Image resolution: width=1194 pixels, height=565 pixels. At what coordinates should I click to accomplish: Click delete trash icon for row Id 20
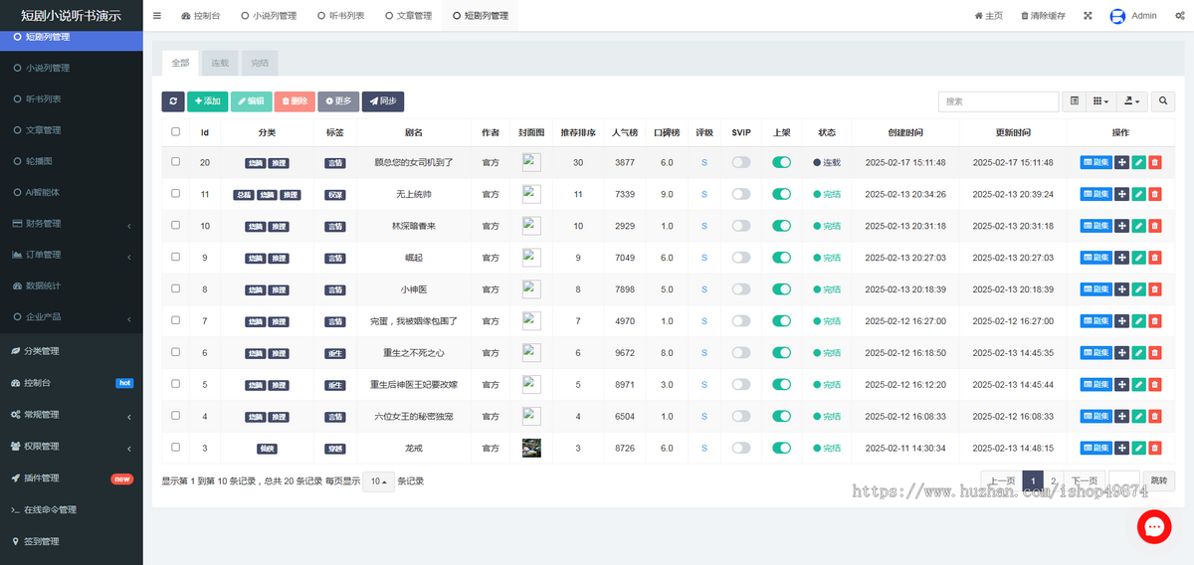(1154, 162)
